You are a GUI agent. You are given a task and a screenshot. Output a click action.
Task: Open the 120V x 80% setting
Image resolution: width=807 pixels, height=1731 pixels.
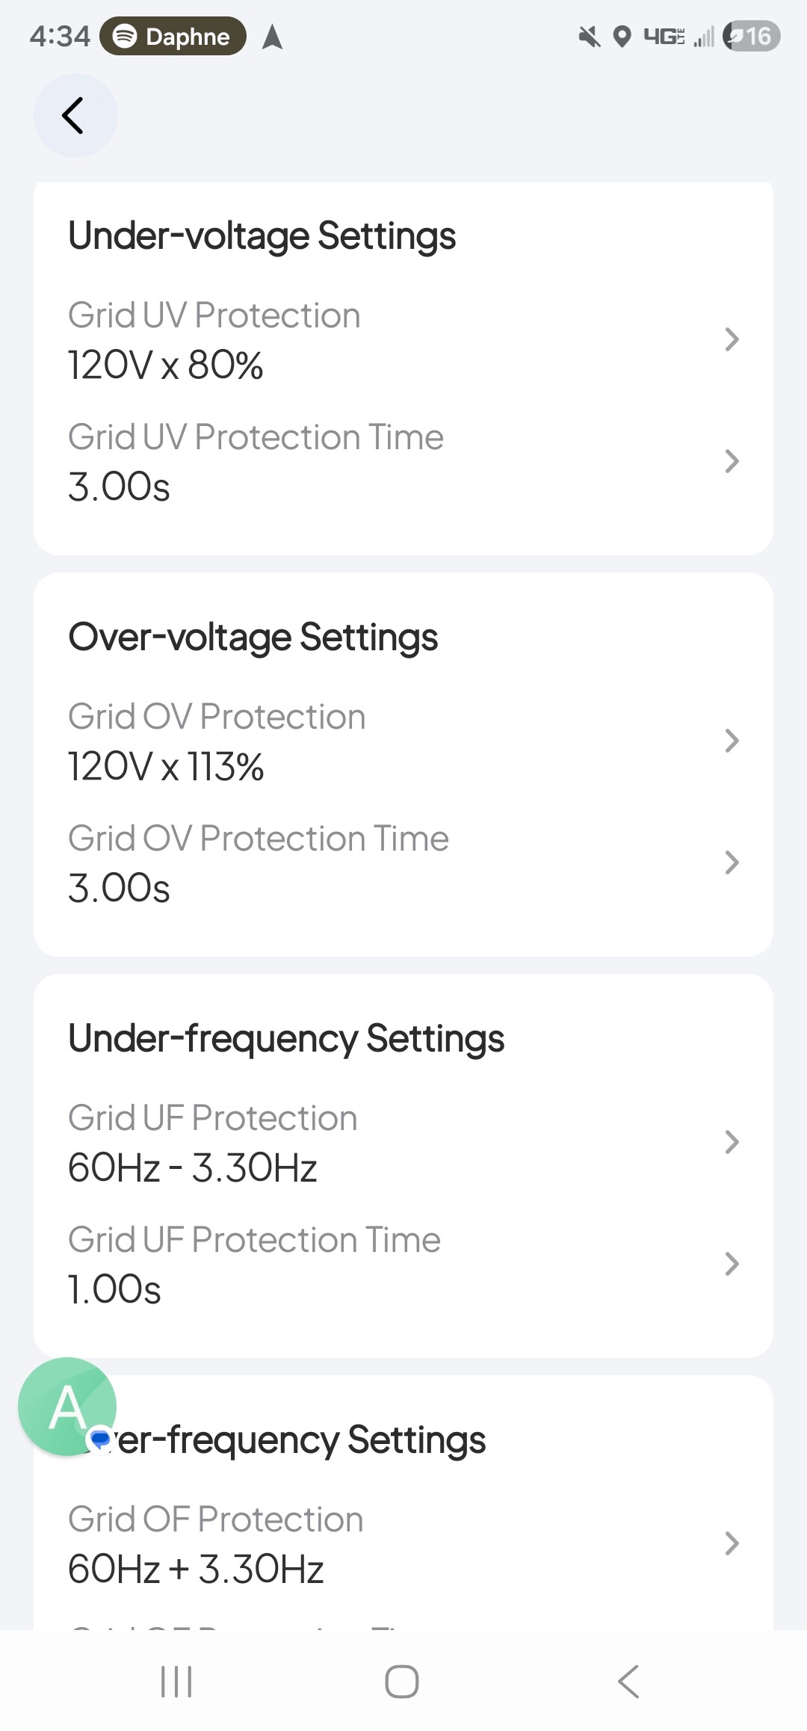click(166, 365)
